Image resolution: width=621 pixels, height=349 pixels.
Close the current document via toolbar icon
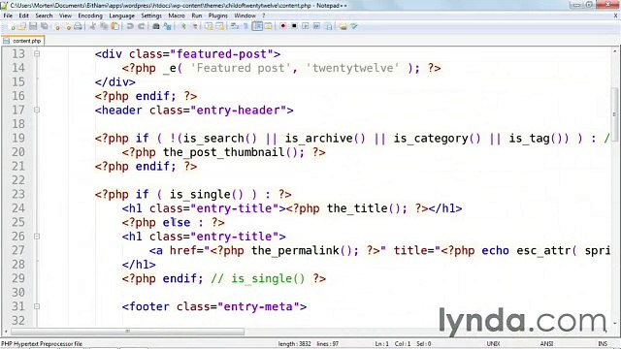click(56, 26)
